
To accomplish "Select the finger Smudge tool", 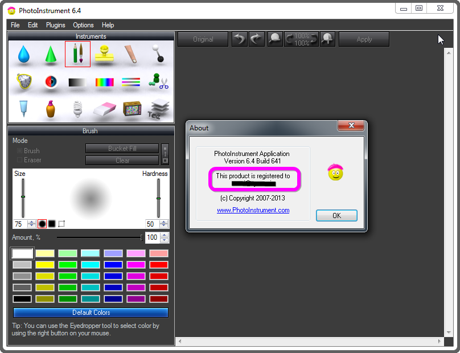I will pyautogui.click(x=131, y=54).
